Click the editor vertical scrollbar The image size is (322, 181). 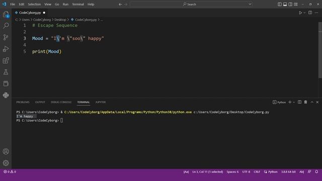[x=320, y=50]
